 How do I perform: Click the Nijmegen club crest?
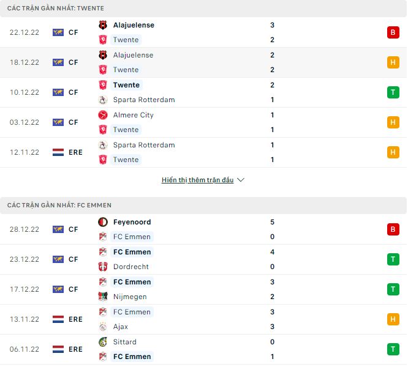(x=103, y=297)
